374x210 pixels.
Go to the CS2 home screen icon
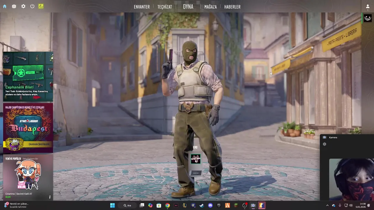[x=5, y=6]
